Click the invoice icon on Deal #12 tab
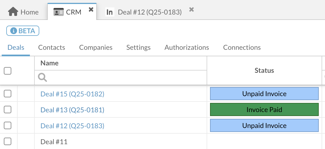Screen dimensions: 325x149 [110, 12]
